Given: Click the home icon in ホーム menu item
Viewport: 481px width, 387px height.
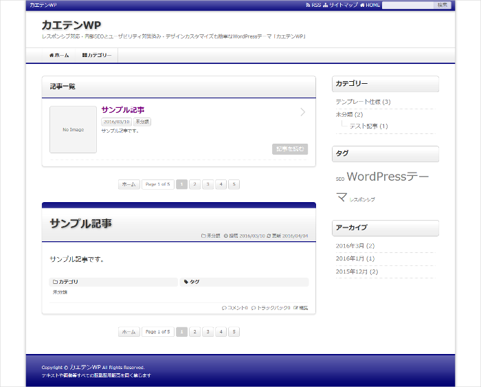Looking at the screenshot, I should [x=52, y=55].
